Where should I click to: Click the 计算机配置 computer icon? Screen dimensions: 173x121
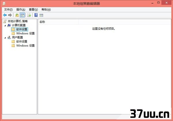pyautogui.click(x=9, y=25)
